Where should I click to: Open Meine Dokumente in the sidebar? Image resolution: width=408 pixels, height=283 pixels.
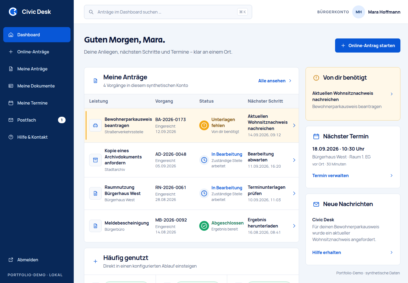coord(37,86)
